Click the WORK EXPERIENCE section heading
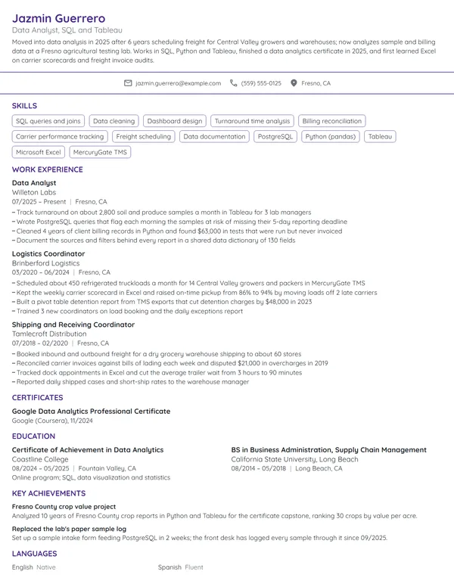454x587 pixels. click(48, 169)
